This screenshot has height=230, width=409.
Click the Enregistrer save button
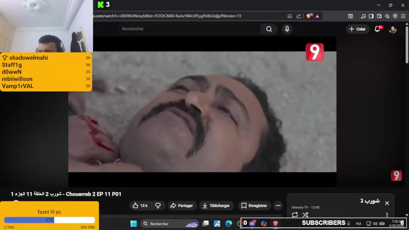[x=254, y=206]
